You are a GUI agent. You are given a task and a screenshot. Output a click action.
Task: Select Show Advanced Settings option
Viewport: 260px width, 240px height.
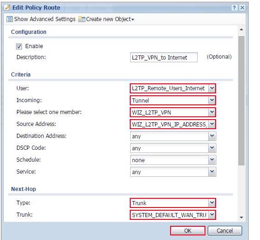click(x=44, y=19)
